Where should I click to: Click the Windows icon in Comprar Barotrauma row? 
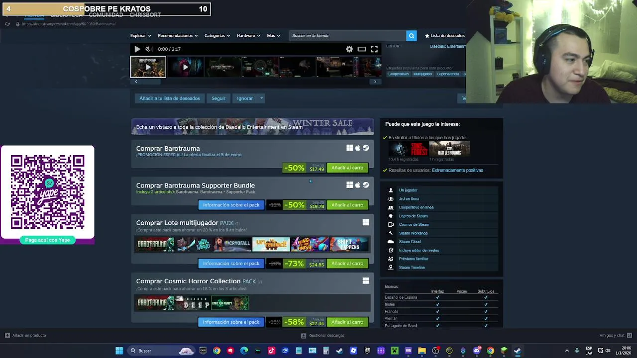coord(350,148)
